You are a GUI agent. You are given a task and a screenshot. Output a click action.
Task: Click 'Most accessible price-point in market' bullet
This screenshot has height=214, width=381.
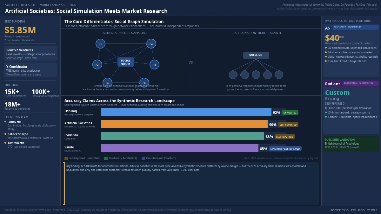pyautogui.click(x=351, y=52)
